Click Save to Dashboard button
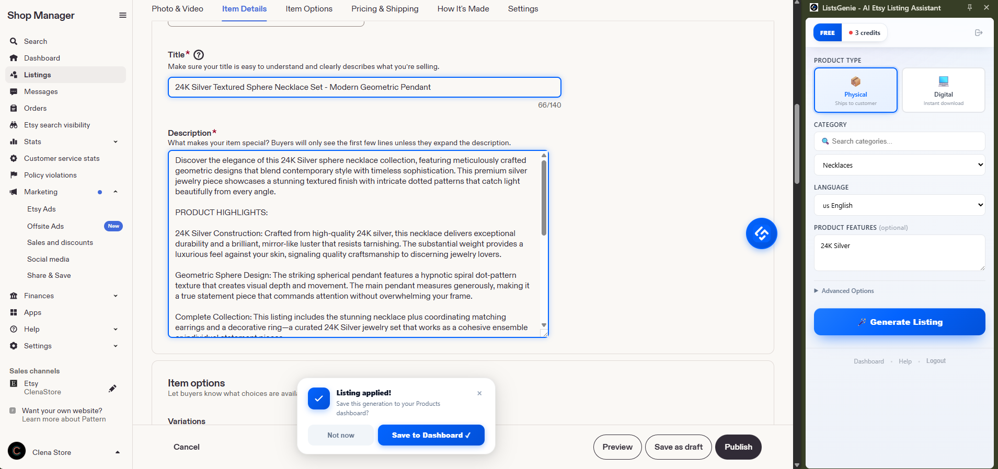998x469 pixels. tap(431, 435)
